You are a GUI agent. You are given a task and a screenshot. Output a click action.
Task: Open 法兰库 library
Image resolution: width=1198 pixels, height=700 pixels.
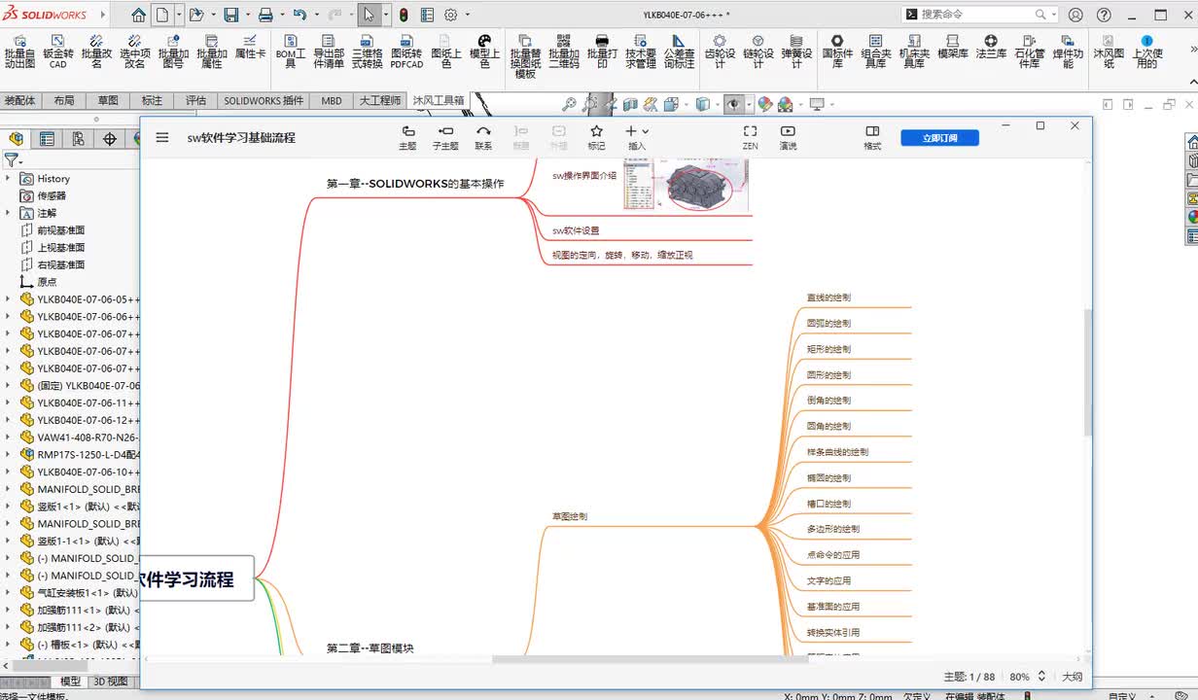pyautogui.click(x=991, y=47)
